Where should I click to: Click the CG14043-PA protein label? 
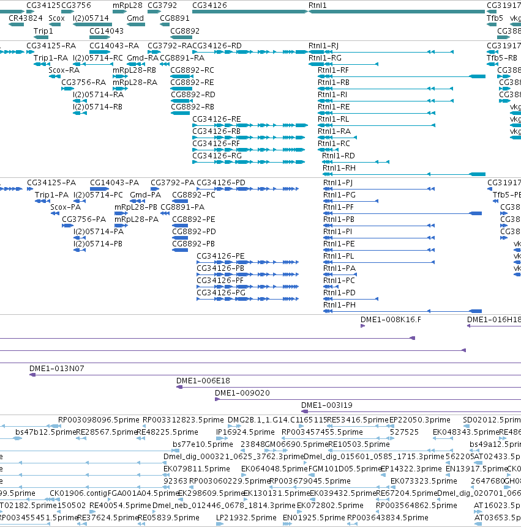coord(114,183)
